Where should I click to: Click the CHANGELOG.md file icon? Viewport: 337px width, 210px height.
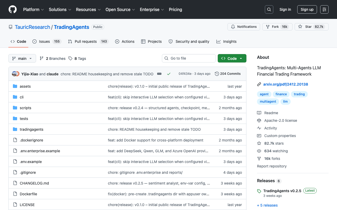point(15,183)
